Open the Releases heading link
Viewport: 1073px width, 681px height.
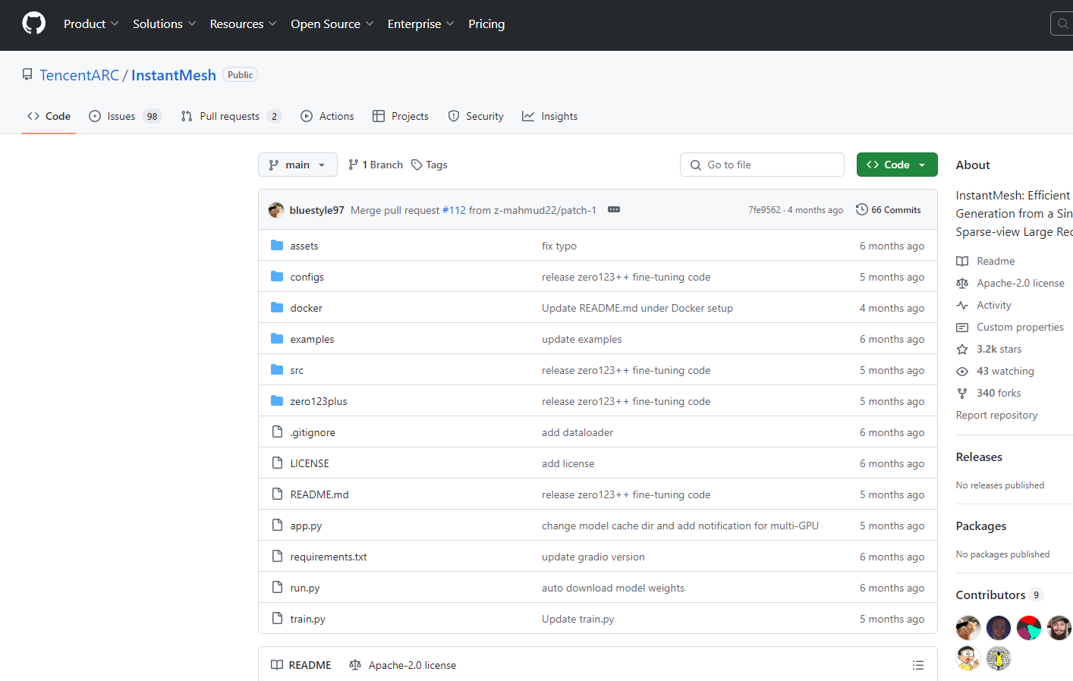tap(979, 457)
